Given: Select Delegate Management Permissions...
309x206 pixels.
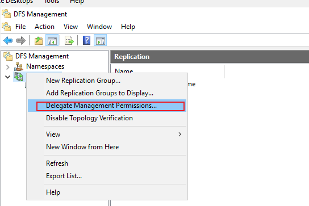Looking at the screenshot, I should click(x=107, y=106).
